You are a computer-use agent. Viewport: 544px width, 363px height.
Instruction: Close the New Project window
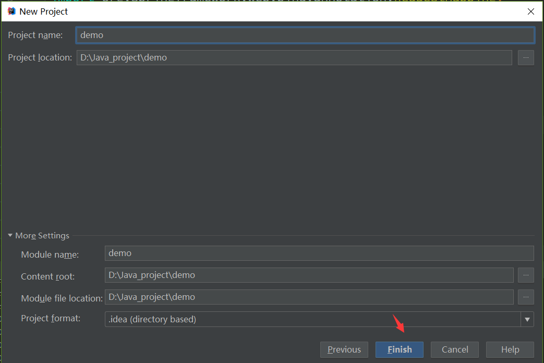coord(530,11)
